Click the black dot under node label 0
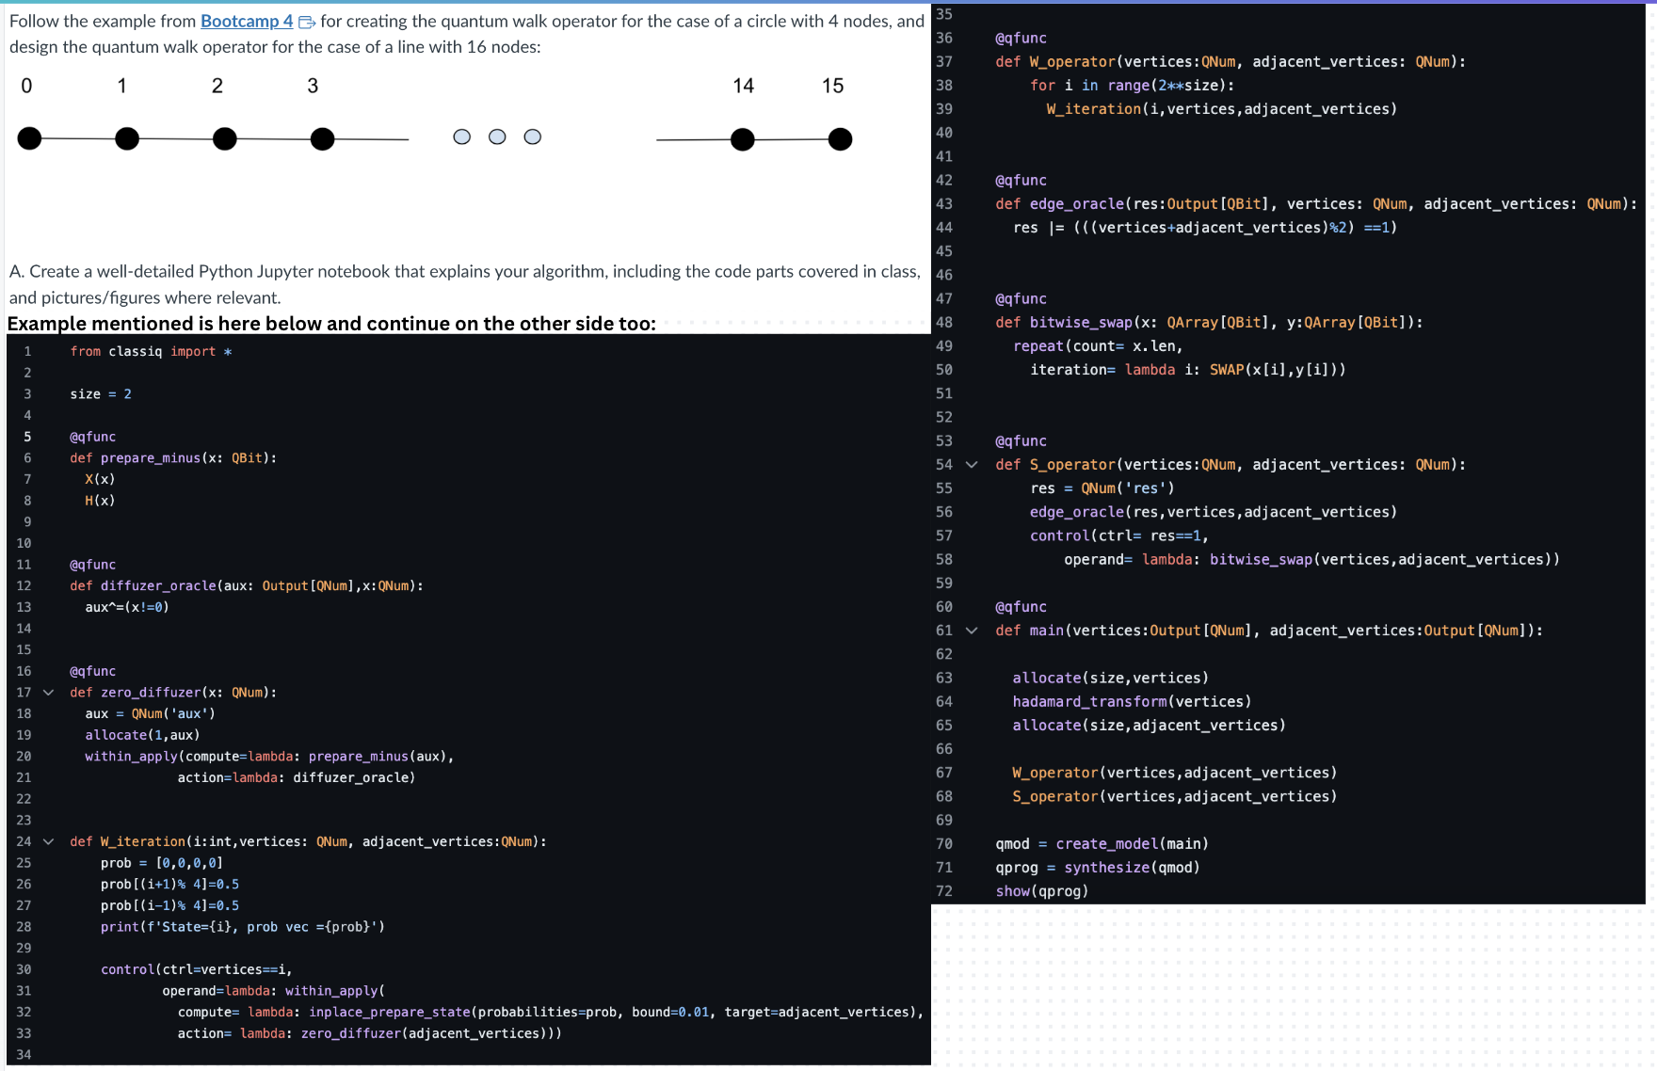Viewport: 1657px width, 1071px height. [x=30, y=138]
